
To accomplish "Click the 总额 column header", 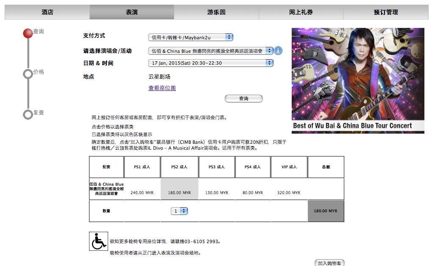I will click(326, 167).
